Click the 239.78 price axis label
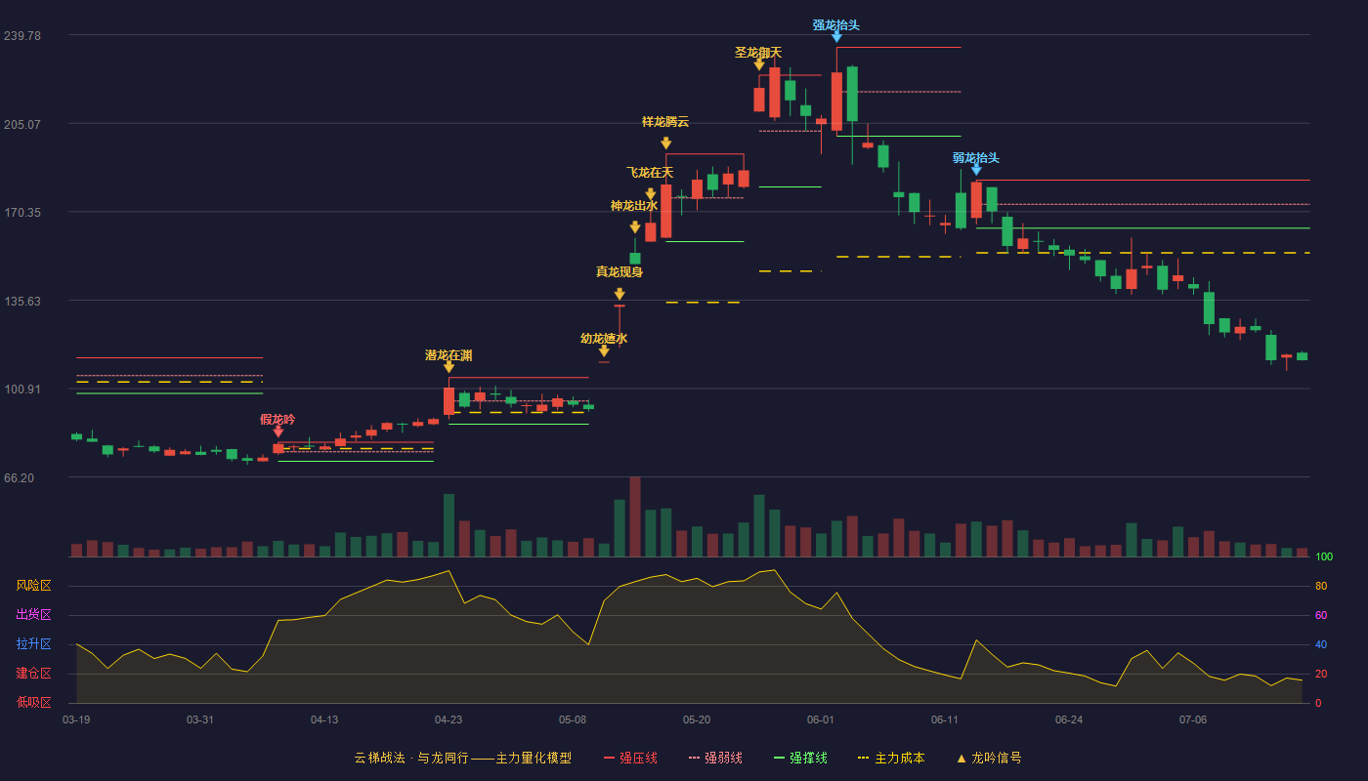The height and width of the screenshot is (781, 1368). [x=22, y=35]
